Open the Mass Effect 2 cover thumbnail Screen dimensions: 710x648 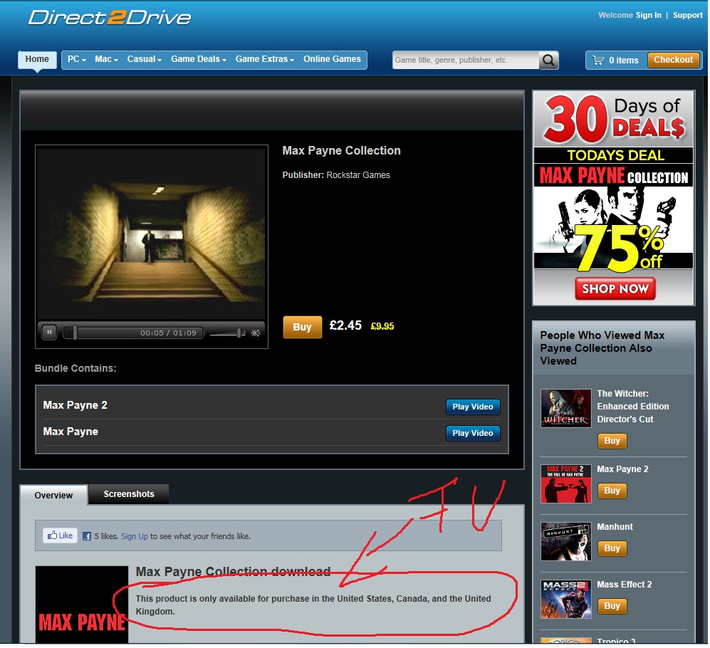coord(566,599)
